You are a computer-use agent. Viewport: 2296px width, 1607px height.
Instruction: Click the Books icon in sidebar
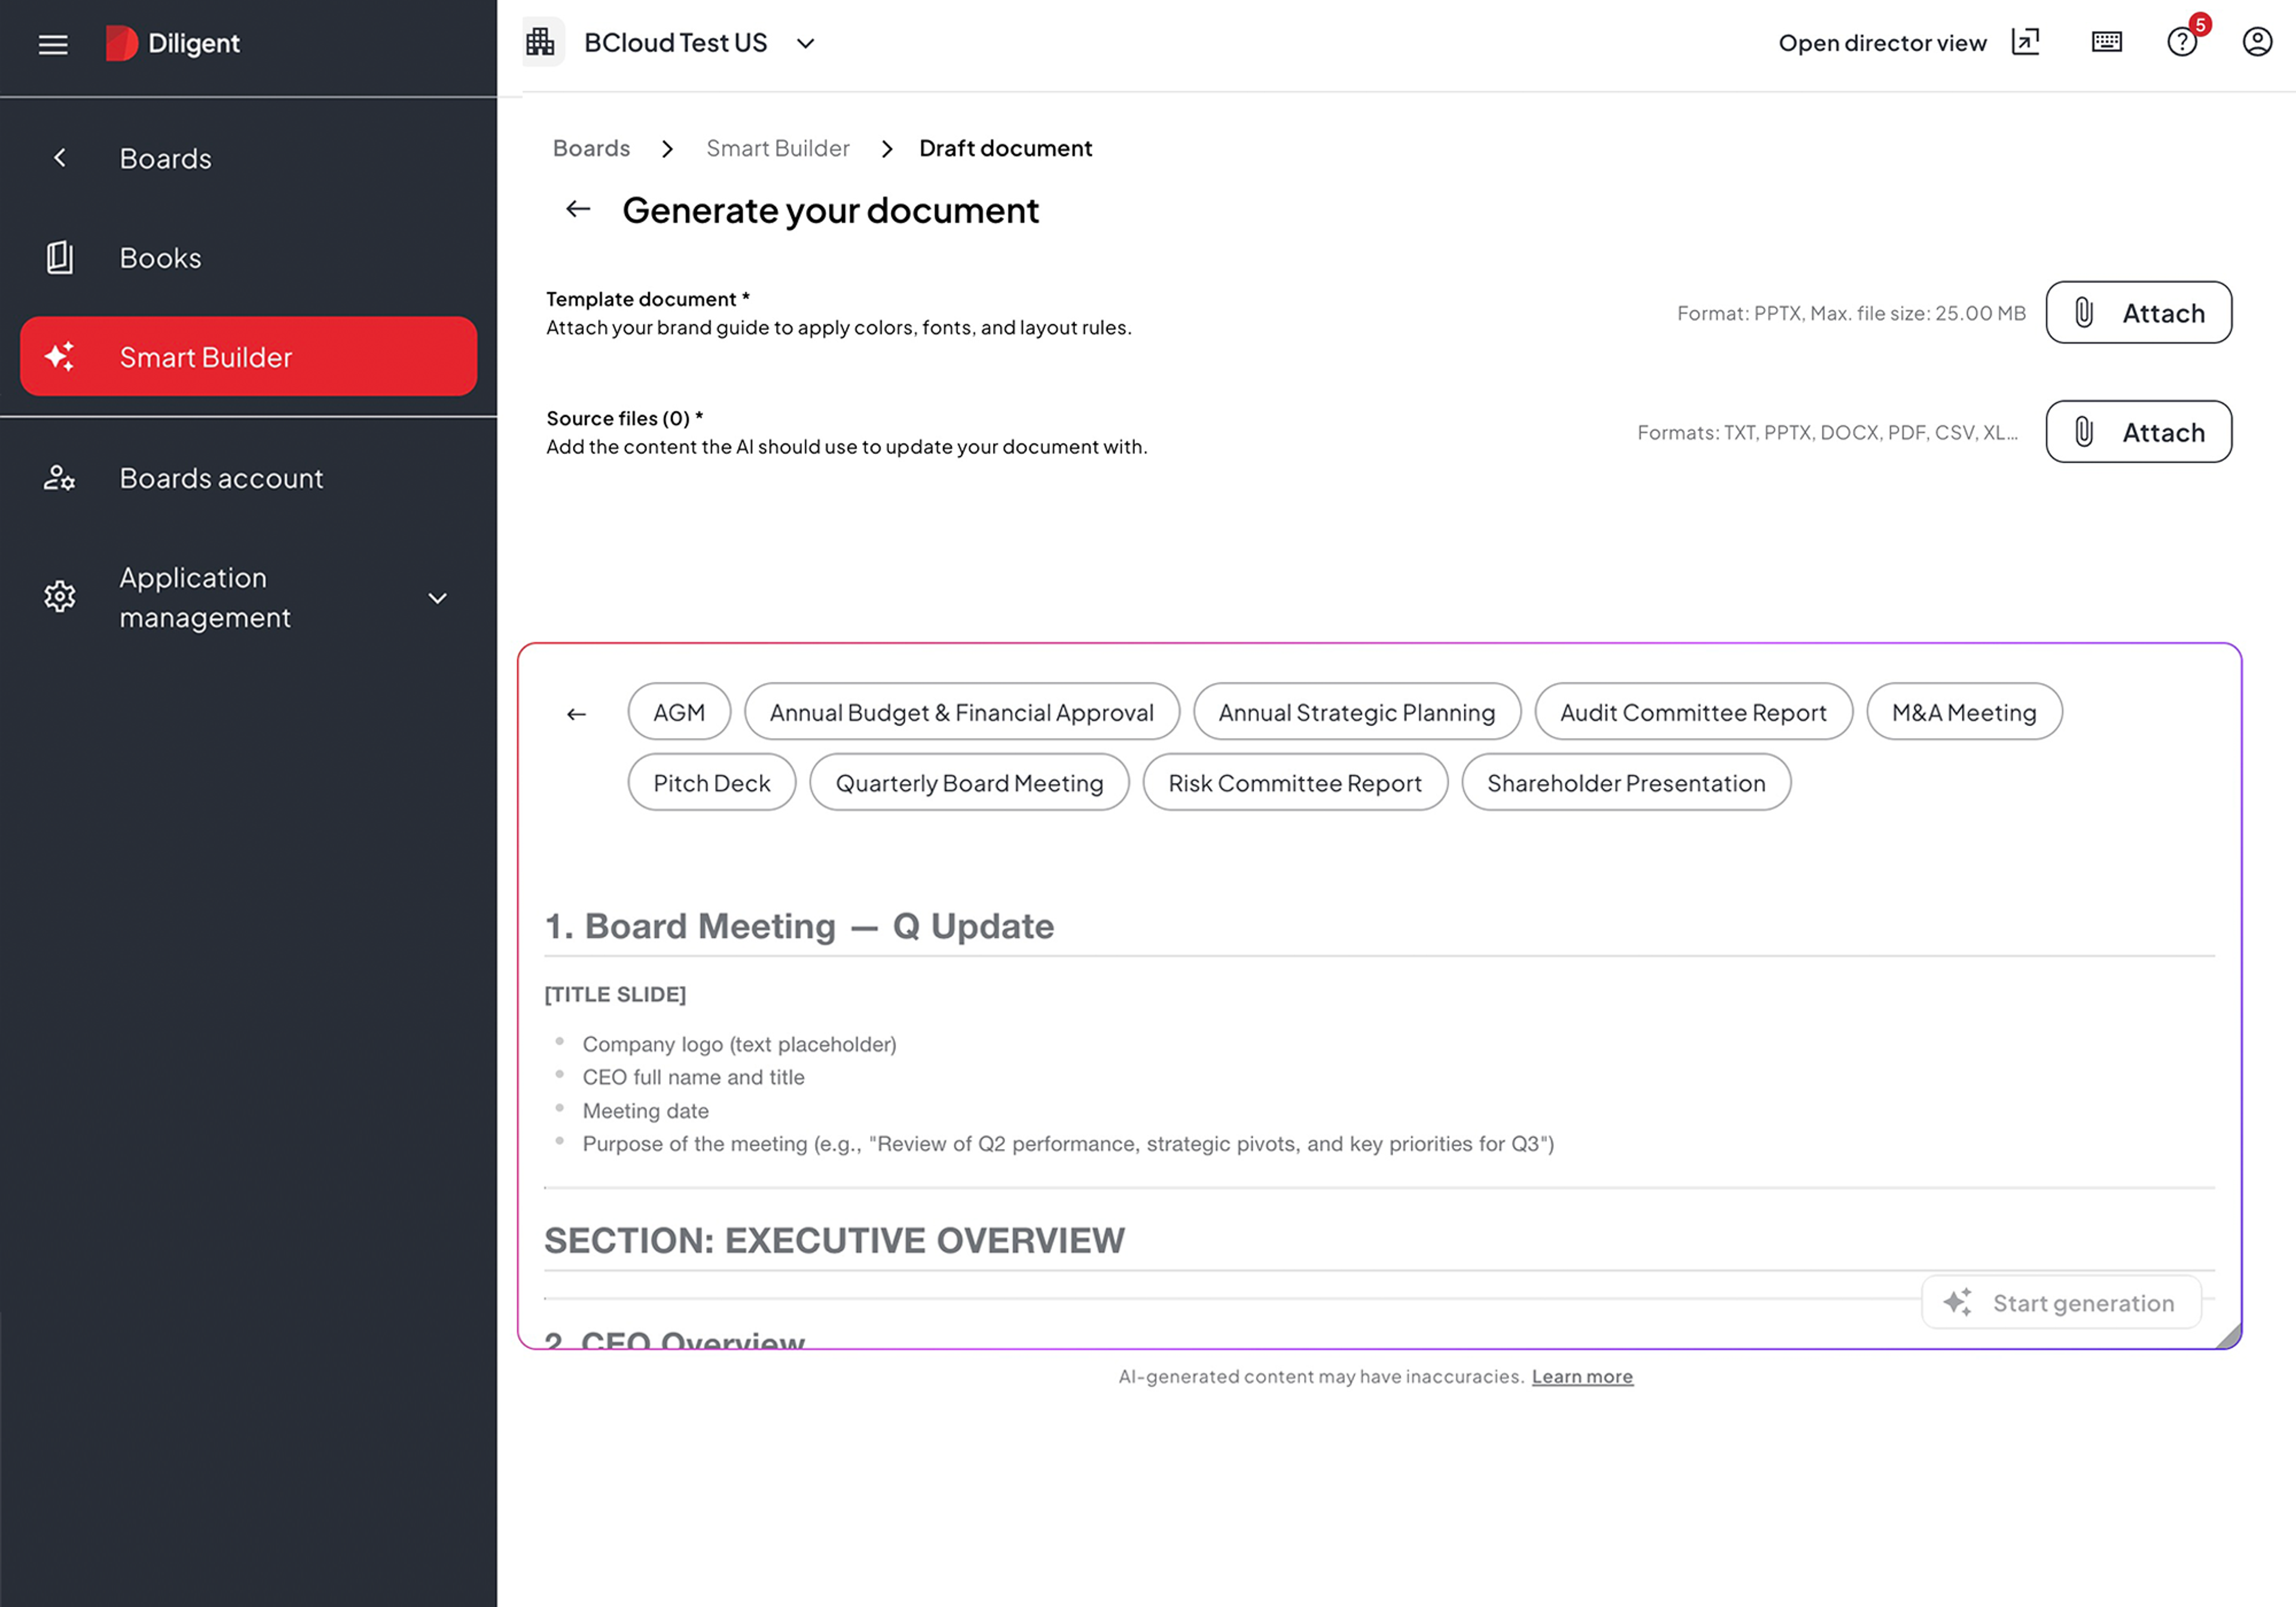(x=60, y=258)
